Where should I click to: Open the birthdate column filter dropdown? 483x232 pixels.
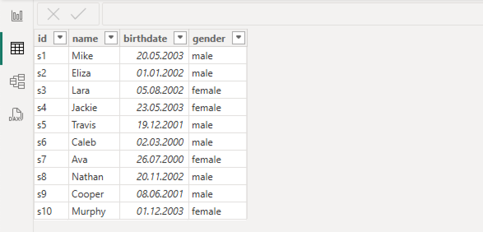tap(180, 38)
